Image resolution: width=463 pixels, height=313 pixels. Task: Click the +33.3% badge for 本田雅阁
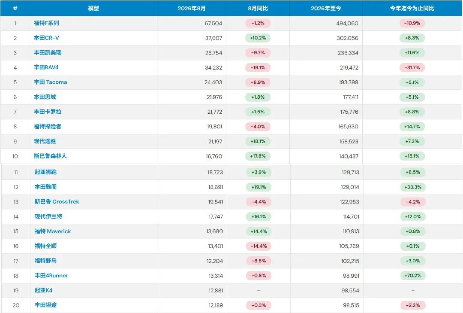click(413, 187)
